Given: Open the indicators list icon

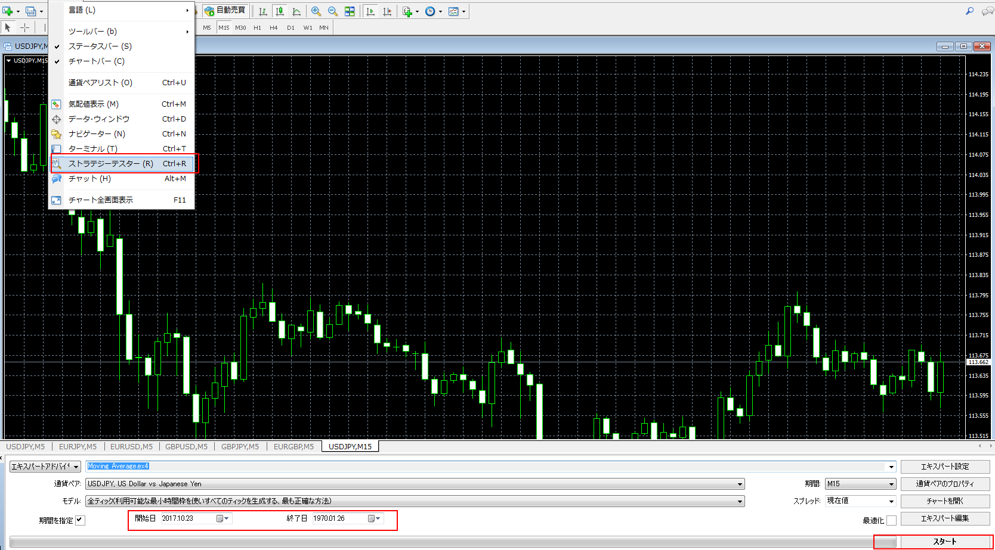Looking at the screenshot, I should tap(407, 11).
